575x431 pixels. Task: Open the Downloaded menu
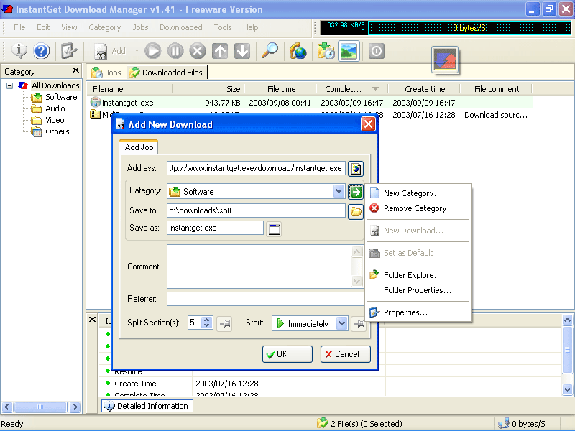pyautogui.click(x=181, y=27)
